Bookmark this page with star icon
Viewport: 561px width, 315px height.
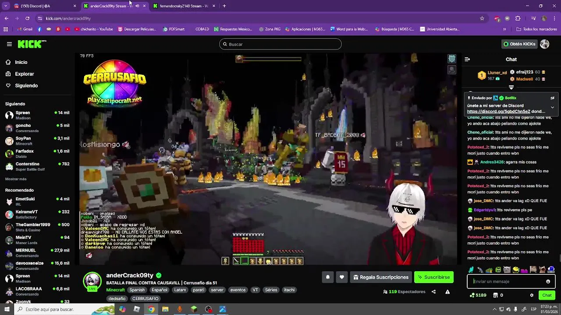[482, 18]
